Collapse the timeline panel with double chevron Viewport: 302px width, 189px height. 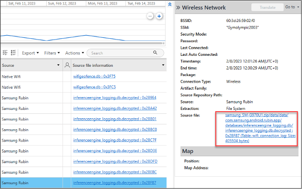click(x=170, y=4)
